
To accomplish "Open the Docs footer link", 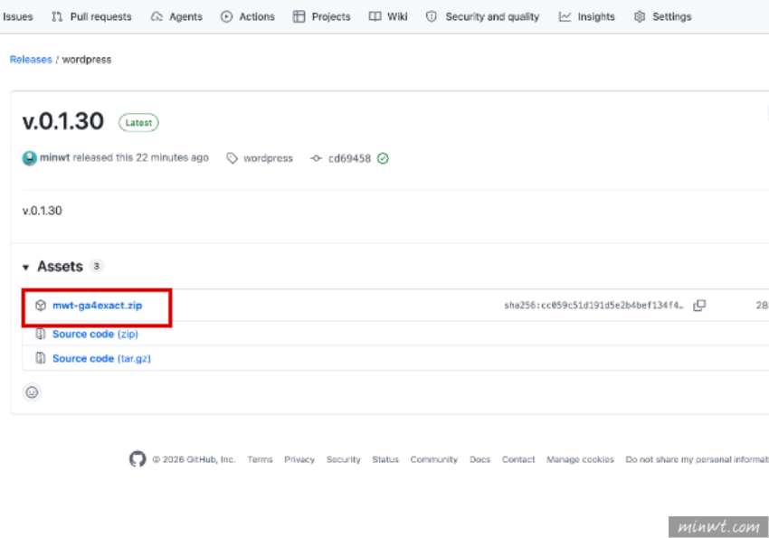I will click(x=479, y=459).
